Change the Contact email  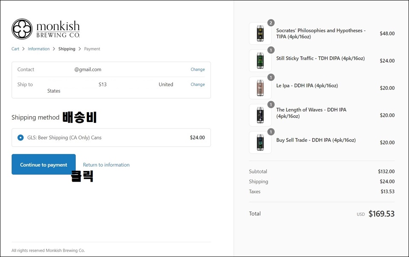(198, 69)
